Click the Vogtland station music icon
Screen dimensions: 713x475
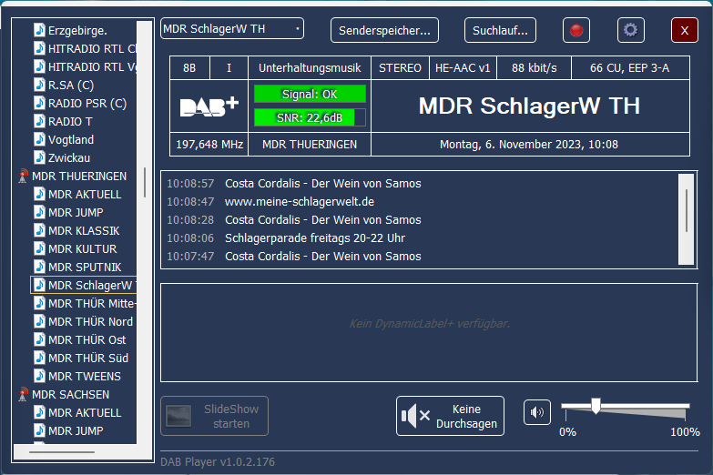[x=39, y=140]
